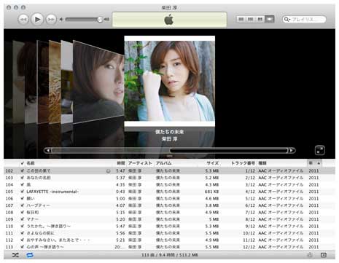Open Cover Flow full screen mode
The image size is (339, 263).
[x=320, y=150]
